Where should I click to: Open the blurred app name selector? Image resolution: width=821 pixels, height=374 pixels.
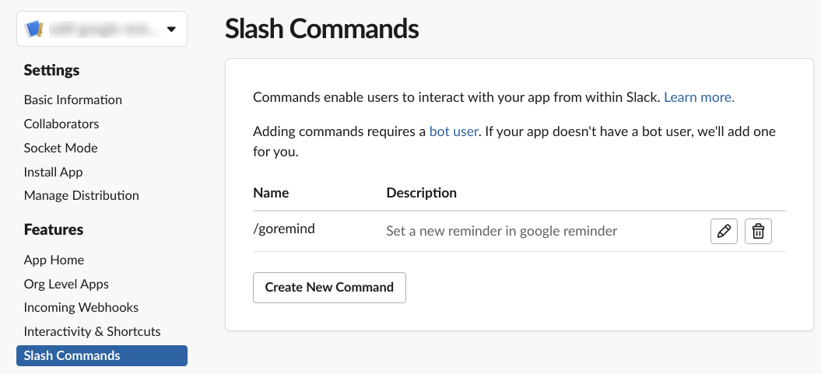pyautogui.click(x=102, y=29)
